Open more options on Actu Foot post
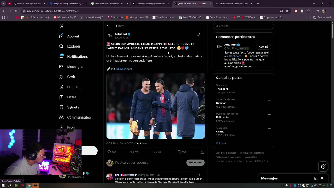This screenshot has height=188, width=334. point(203,34)
